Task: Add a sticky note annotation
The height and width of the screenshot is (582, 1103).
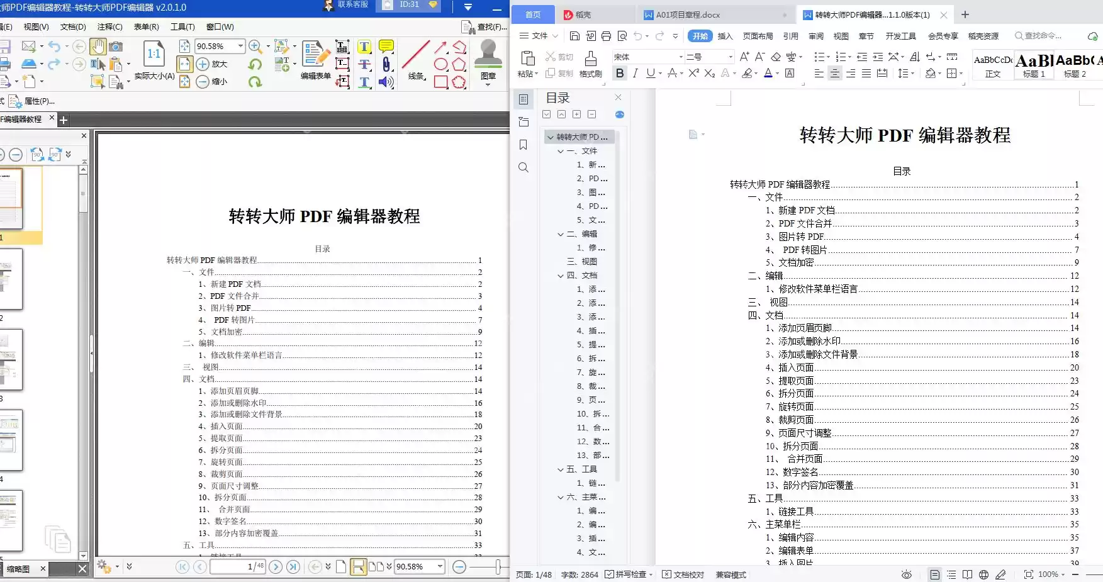Action: click(386, 46)
